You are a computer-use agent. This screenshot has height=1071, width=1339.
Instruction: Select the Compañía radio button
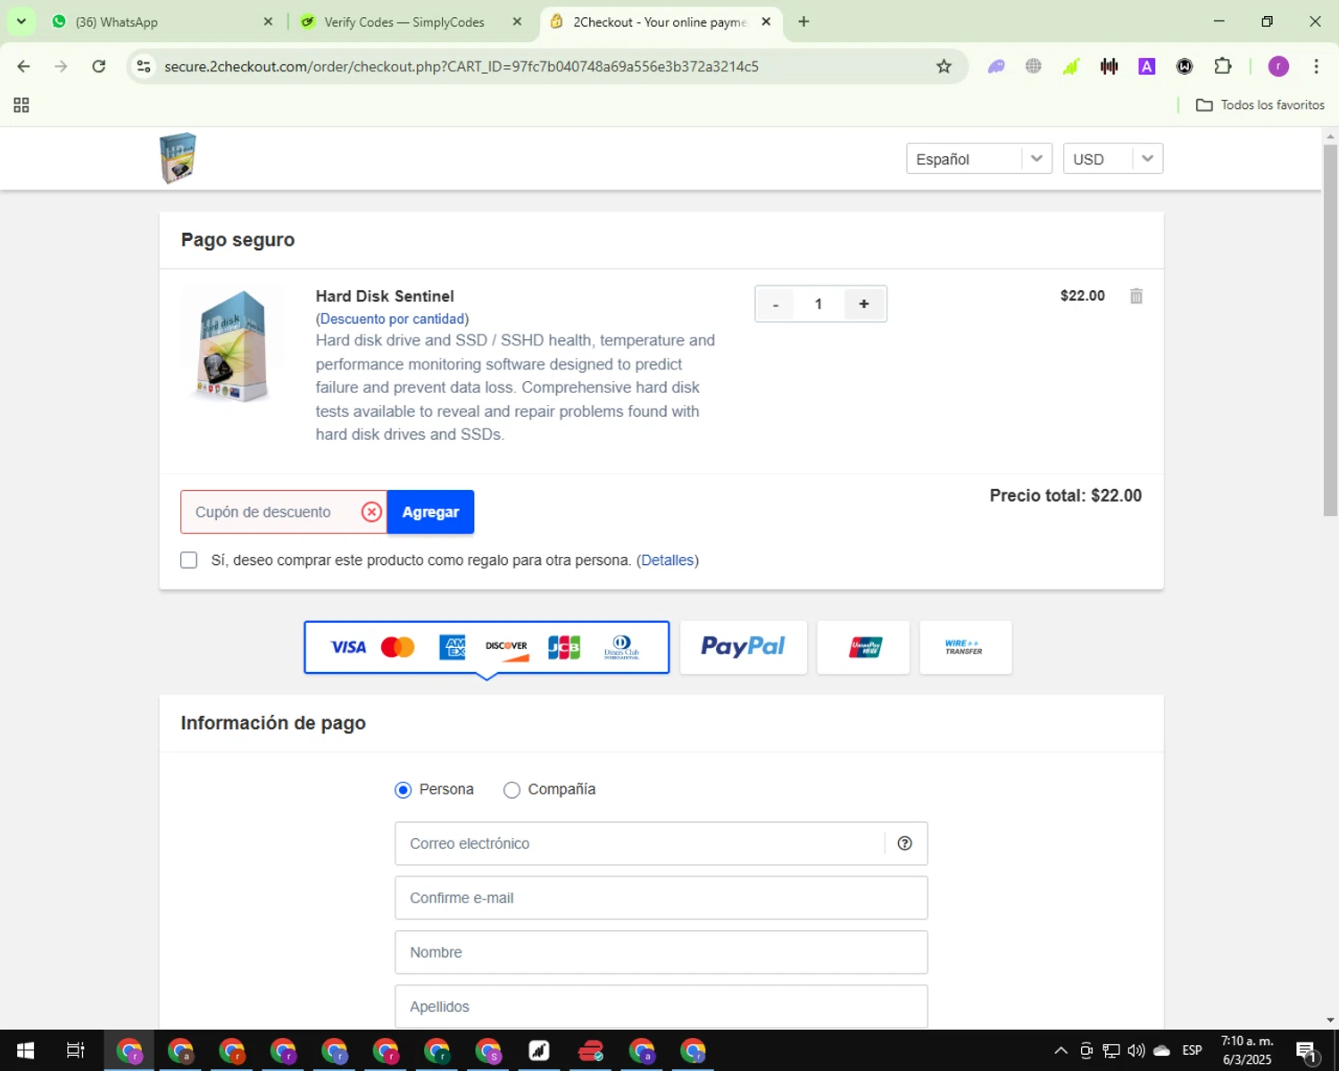pyautogui.click(x=511, y=790)
